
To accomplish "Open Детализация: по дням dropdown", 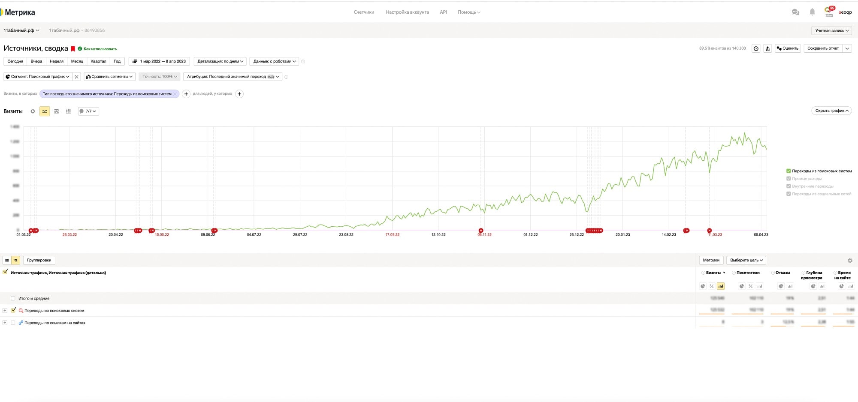I will 220,61.
